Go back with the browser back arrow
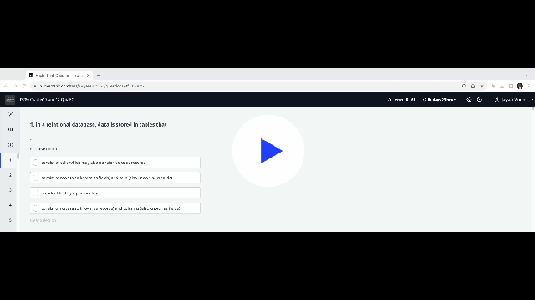535x300 pixels. pos(6,86)
